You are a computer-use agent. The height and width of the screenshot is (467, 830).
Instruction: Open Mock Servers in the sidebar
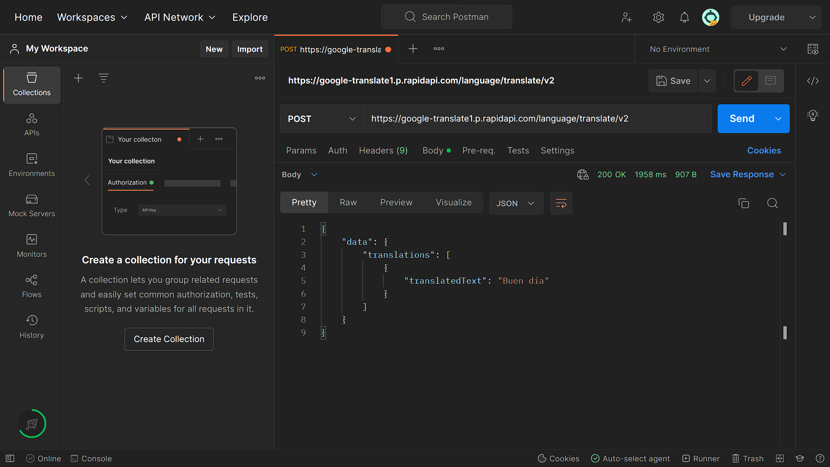click(x=32, y=206)
